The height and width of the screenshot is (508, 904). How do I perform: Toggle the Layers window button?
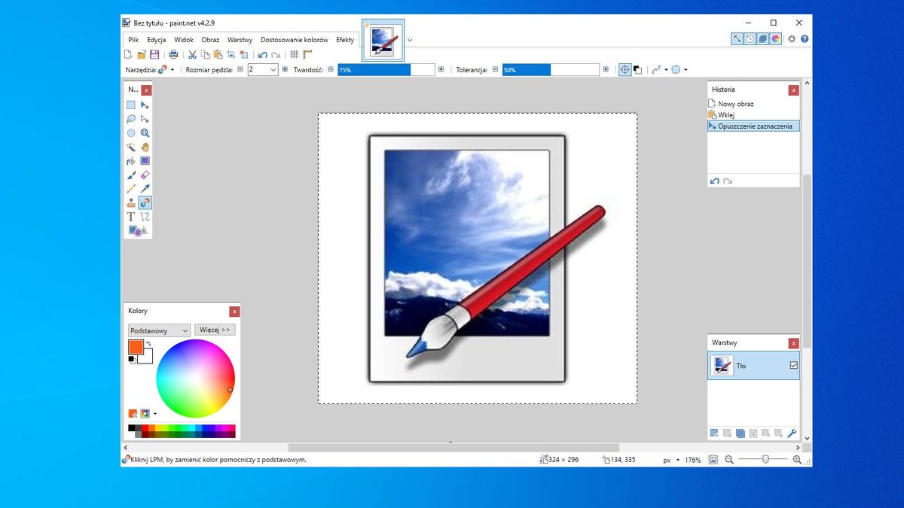pos(763,39)
